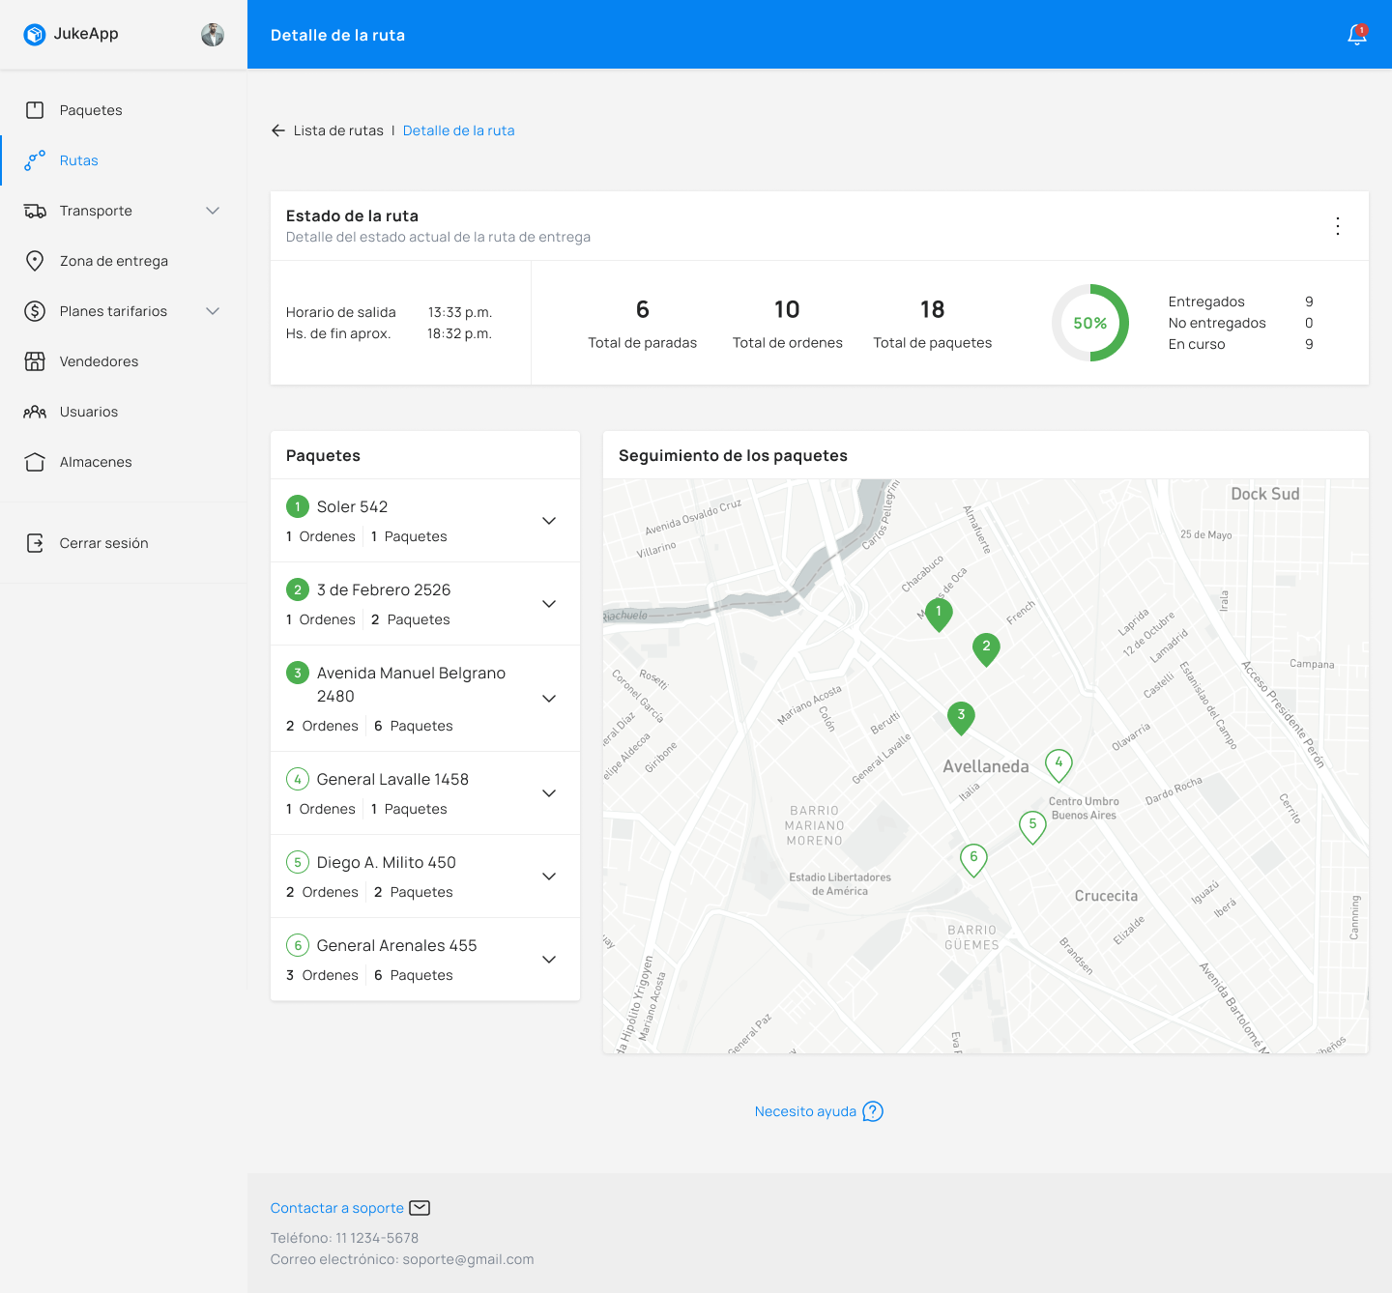Click the Centro Umbro Buenos Aires map label
This screenshot has height=1293, width=1392.
tap(1084, 808)
